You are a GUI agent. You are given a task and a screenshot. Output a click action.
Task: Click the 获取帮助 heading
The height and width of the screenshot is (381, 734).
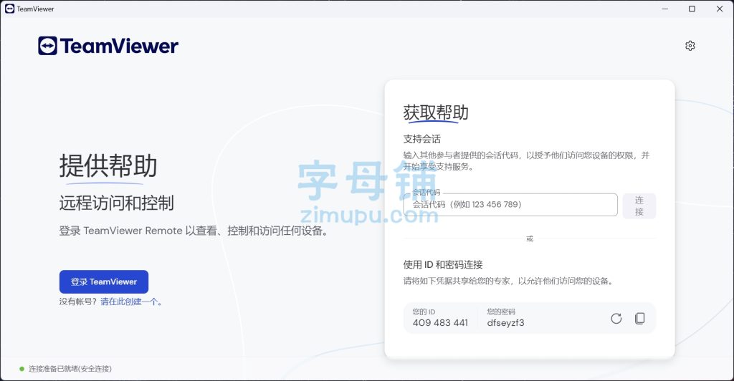tap(436, 112)
